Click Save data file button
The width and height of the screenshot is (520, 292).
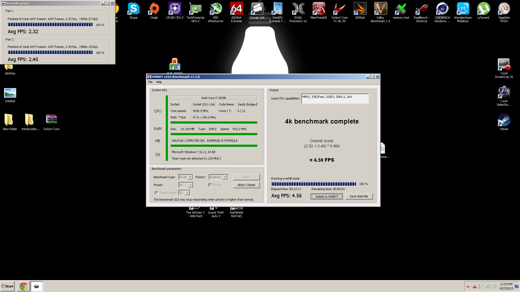click(x=359, y=197)
